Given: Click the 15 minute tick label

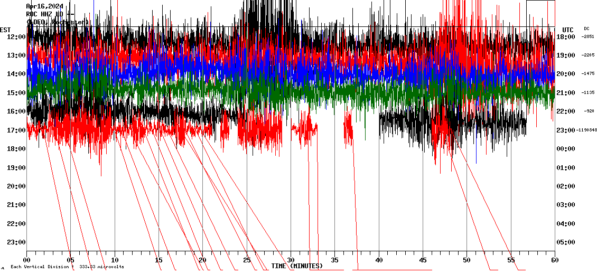Looking at the screenshot, I should pos(158,260).
